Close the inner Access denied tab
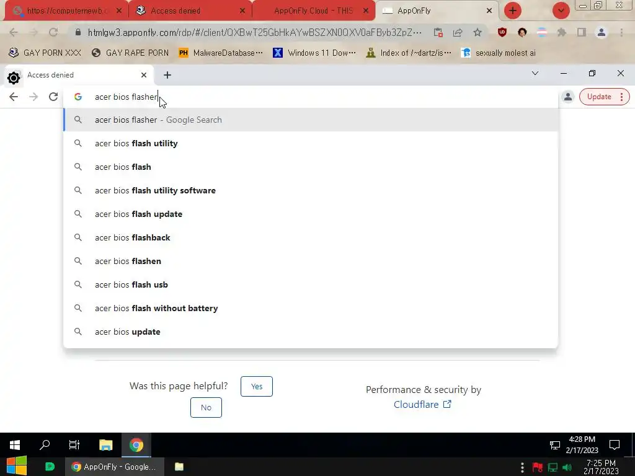This screenshot has width=635, height=476. pyautogui.click(x=144, y=75)
